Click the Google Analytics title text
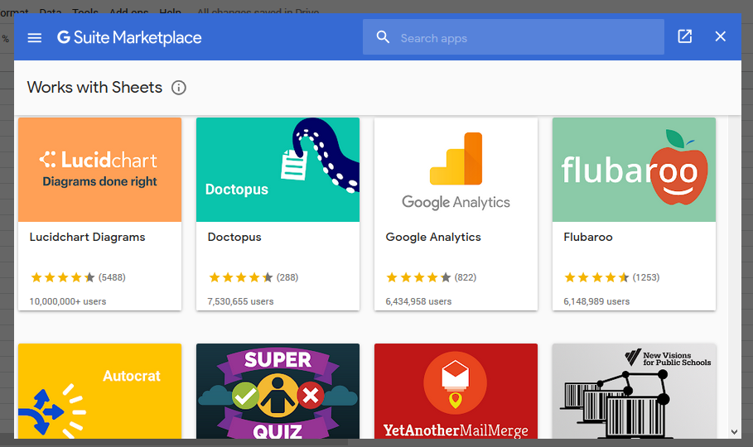Screen dimensions: 753x447 433,238
